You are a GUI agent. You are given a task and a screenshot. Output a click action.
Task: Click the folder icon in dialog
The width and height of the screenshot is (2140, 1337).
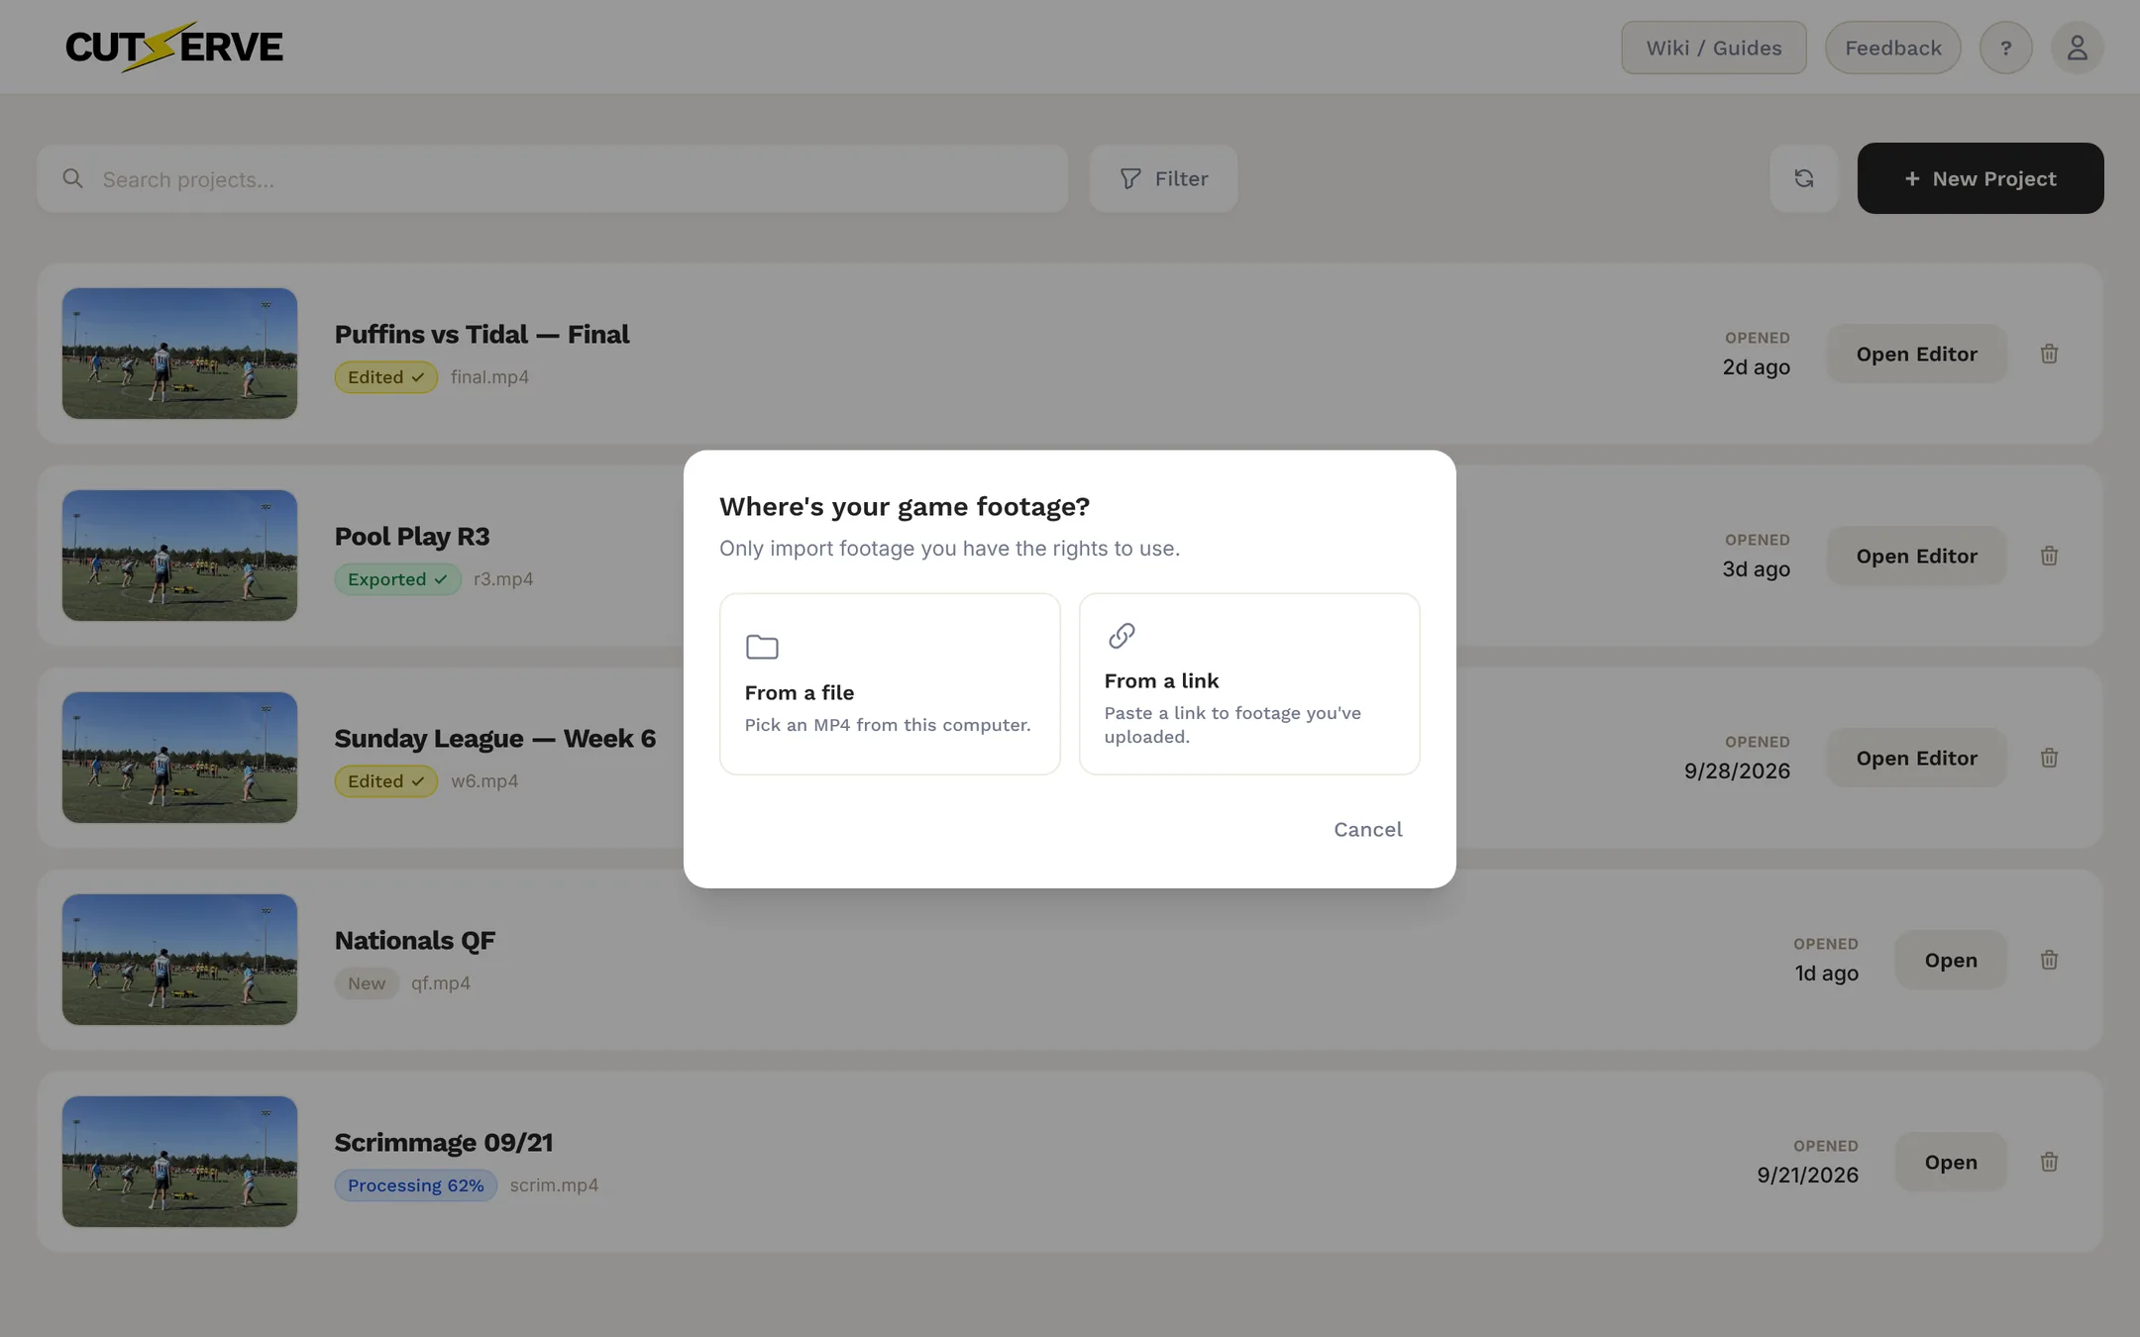762,647
